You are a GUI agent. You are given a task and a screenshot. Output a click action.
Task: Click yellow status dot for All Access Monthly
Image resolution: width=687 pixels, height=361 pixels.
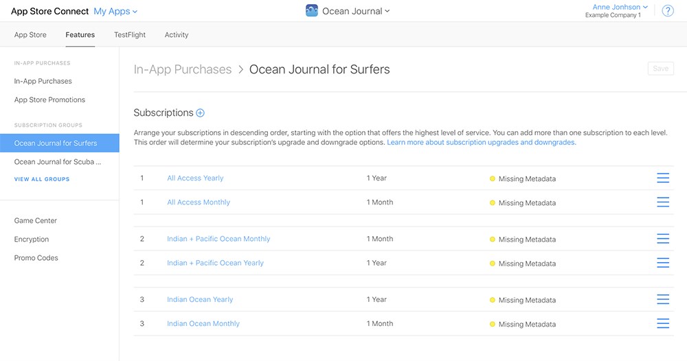[x=493, y=203]
